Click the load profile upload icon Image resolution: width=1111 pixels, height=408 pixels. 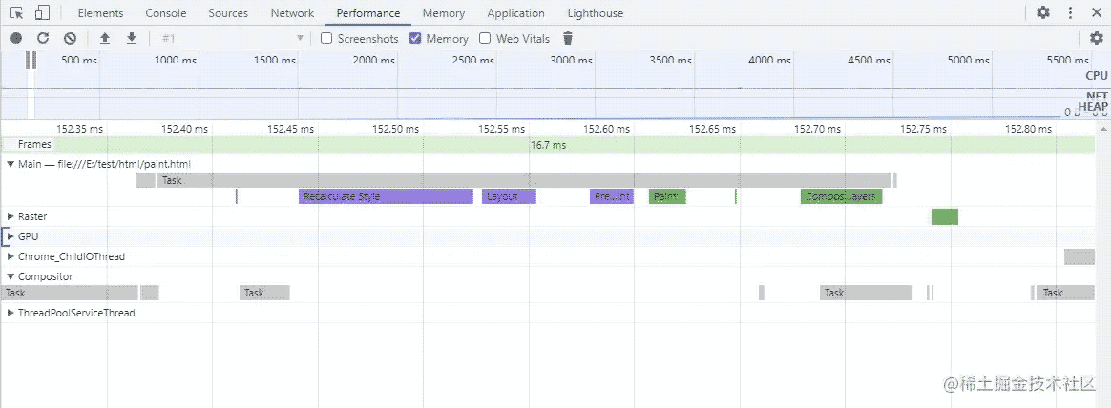tap(105, 38)
